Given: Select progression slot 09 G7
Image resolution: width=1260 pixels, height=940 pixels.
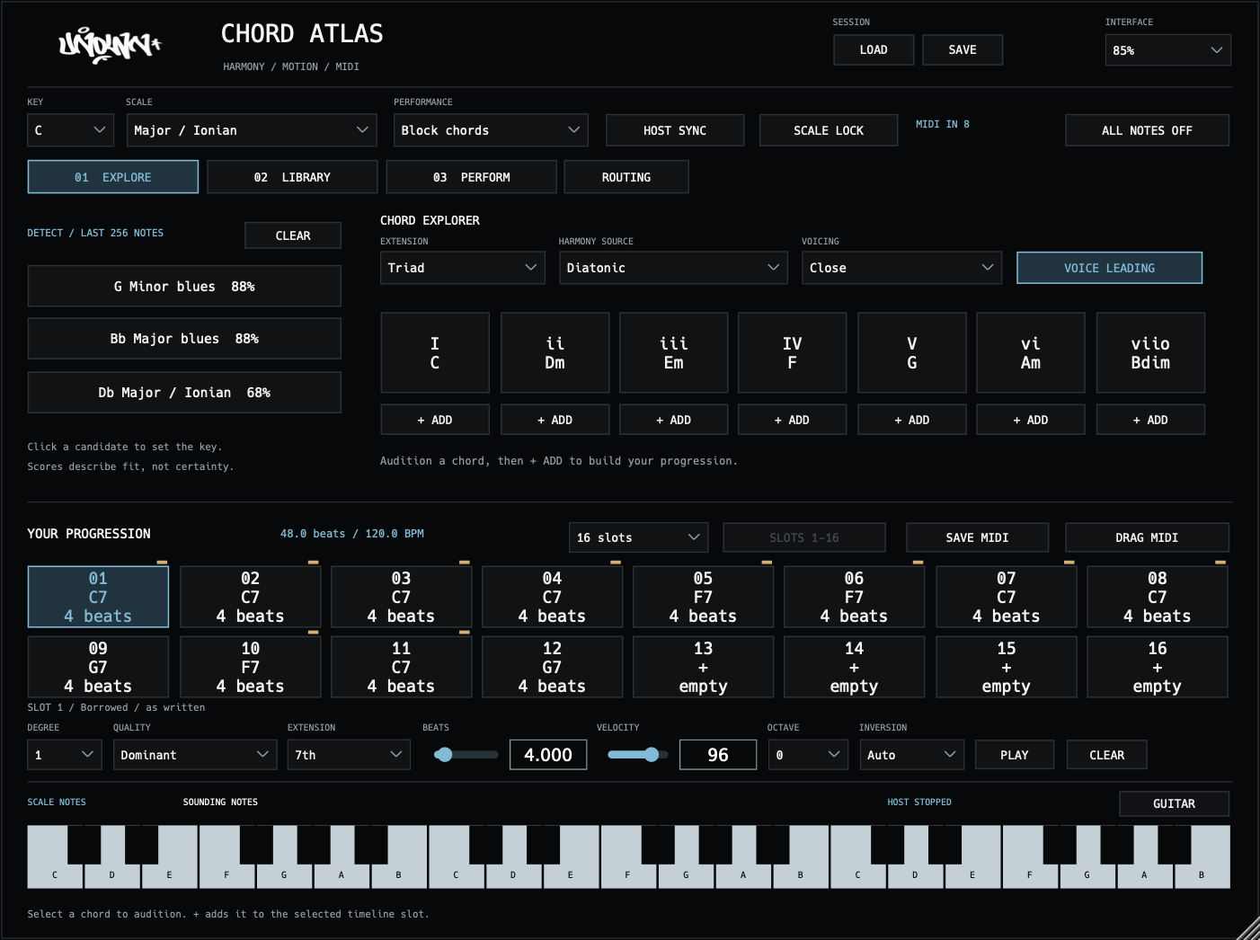Looking at the screenshot, I should pyautogui.click(x=98, y=667).
